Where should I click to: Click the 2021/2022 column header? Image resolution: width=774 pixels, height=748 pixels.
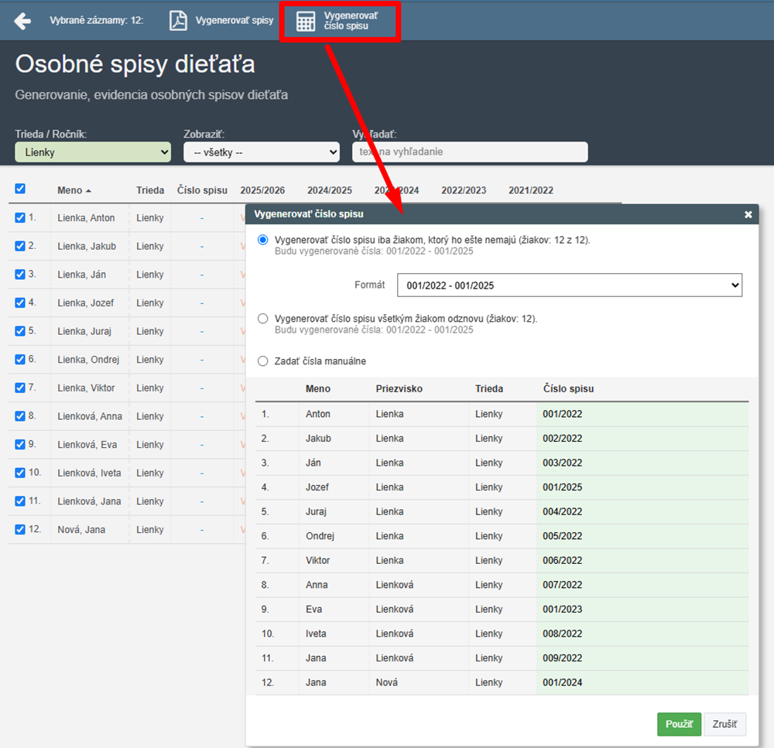click(531, 190)
